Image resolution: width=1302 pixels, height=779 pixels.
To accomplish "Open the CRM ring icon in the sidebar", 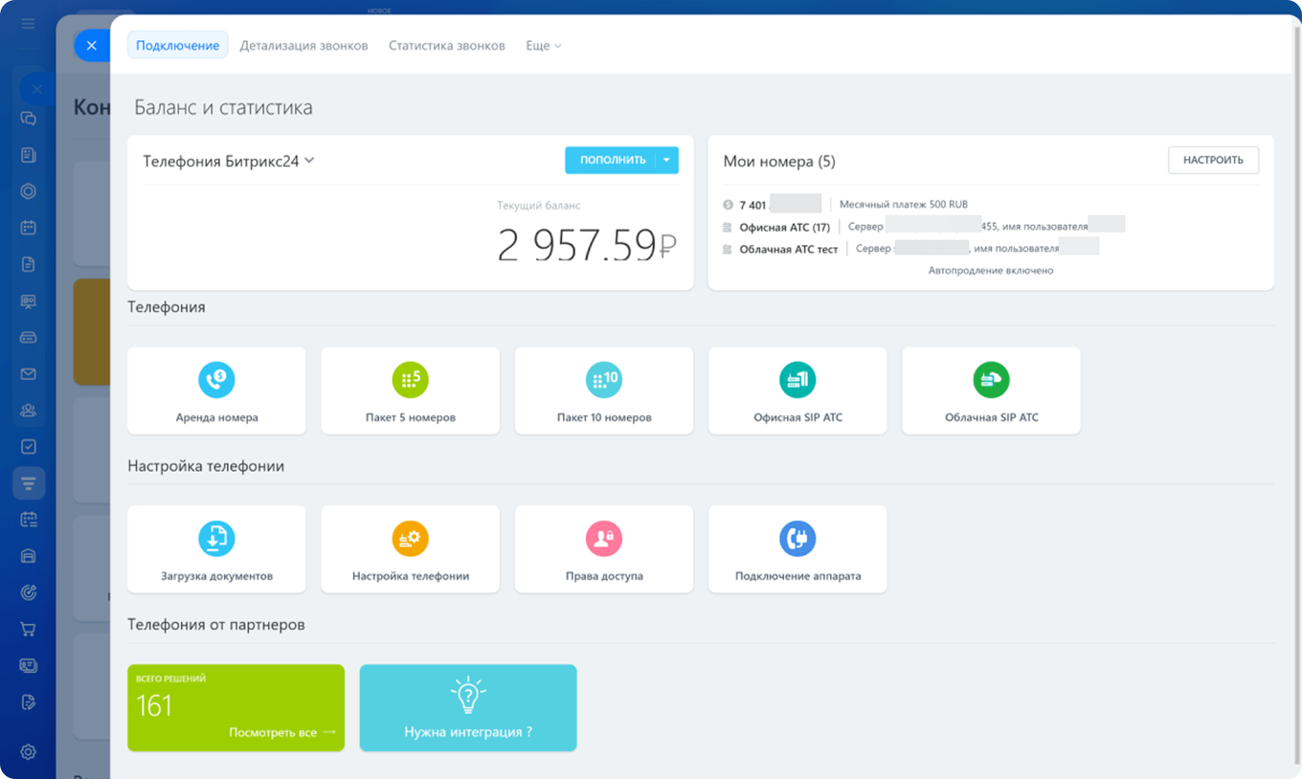I will click(x=28, y=189).
